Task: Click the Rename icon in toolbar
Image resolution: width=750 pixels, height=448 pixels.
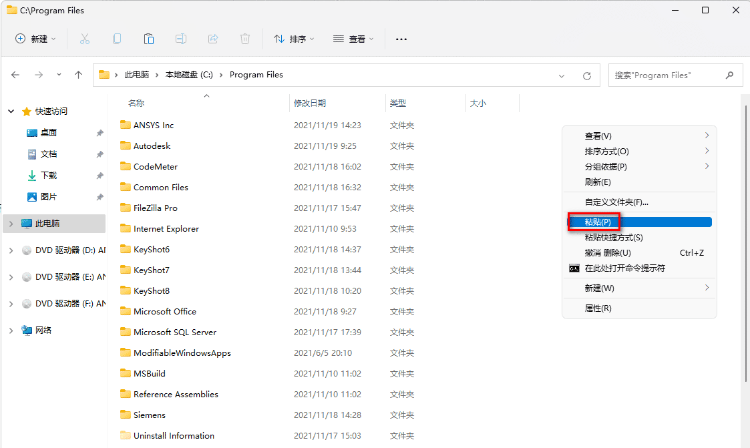Action: click(x=181, y=39)
